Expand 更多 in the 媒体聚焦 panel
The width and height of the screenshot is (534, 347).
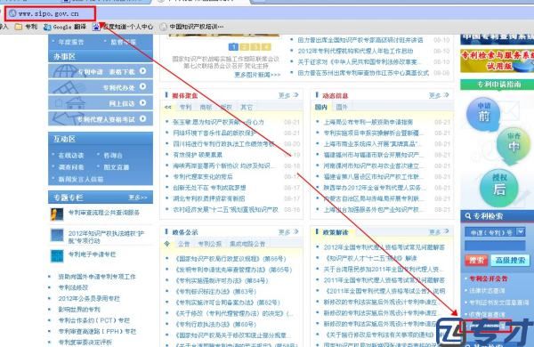pos(288,95)
